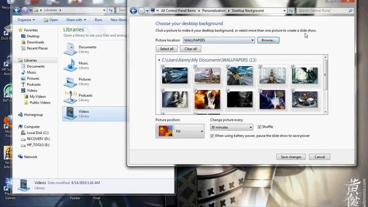Toggle checkbox on woman with sword wallpaper
The width and height of the screenshot is (368, 207).
coord(163,91)
